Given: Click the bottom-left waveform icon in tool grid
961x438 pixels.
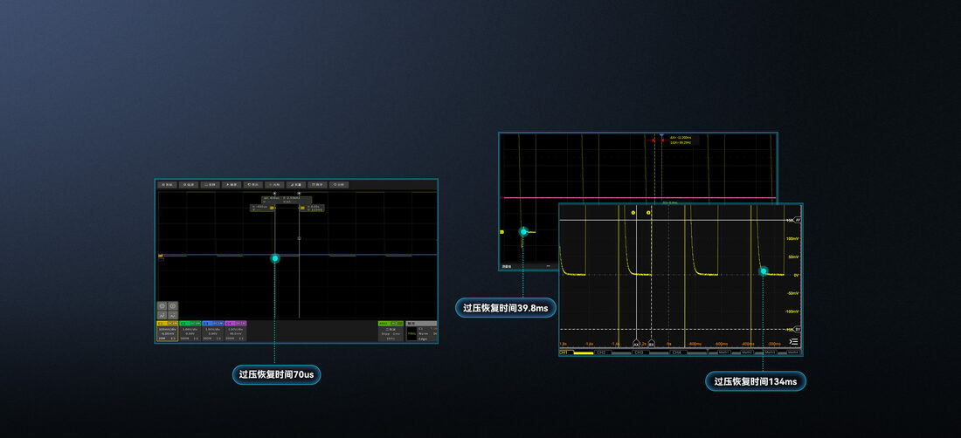Looking at the screenshot, I should [162, 316].
